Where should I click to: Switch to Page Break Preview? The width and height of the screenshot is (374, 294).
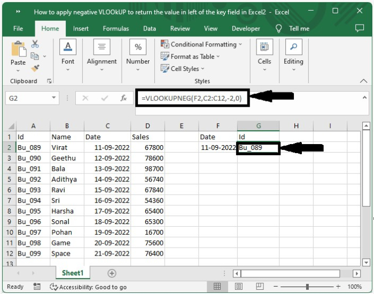point(260,287)
